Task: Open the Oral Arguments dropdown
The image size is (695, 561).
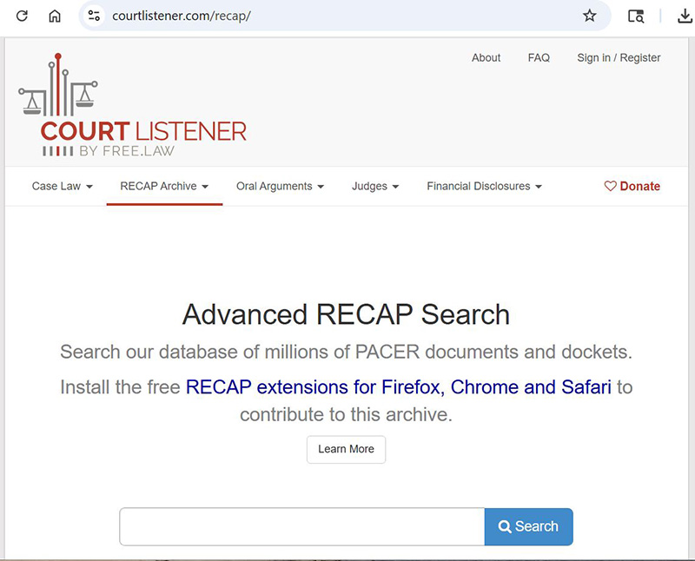Action: [280, 186]
